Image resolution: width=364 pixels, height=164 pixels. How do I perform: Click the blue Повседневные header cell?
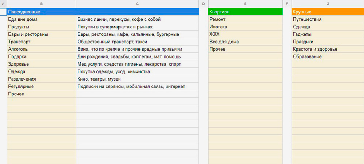(103, 12)
